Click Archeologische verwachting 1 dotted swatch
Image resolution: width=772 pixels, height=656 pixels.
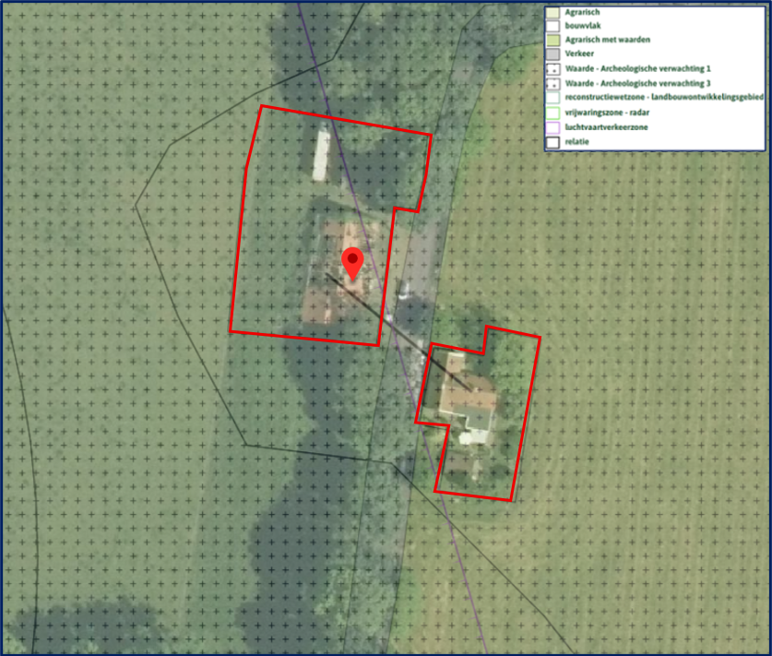(552, 69)
